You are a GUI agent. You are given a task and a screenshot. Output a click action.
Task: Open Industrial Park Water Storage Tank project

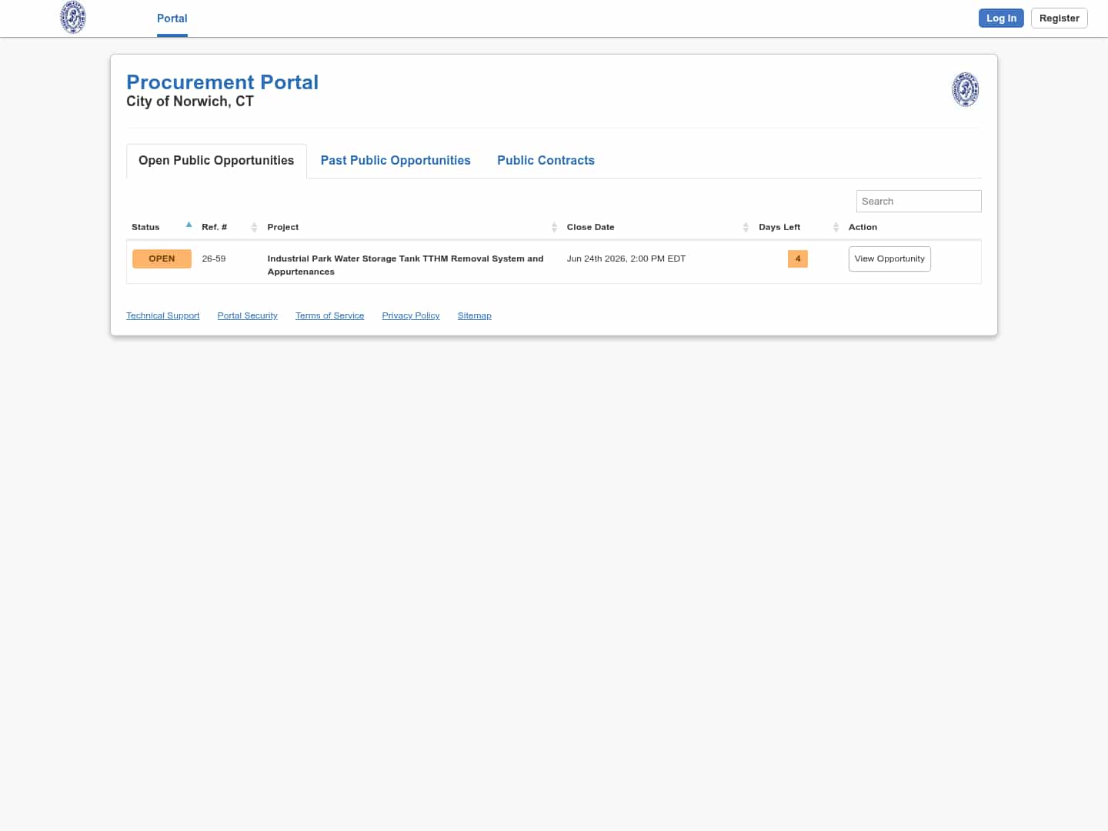405,265
